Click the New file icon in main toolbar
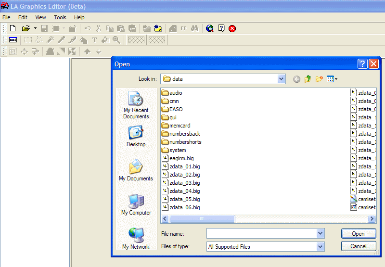Viewport: 385px width, 267px height. tap(13, 28)
